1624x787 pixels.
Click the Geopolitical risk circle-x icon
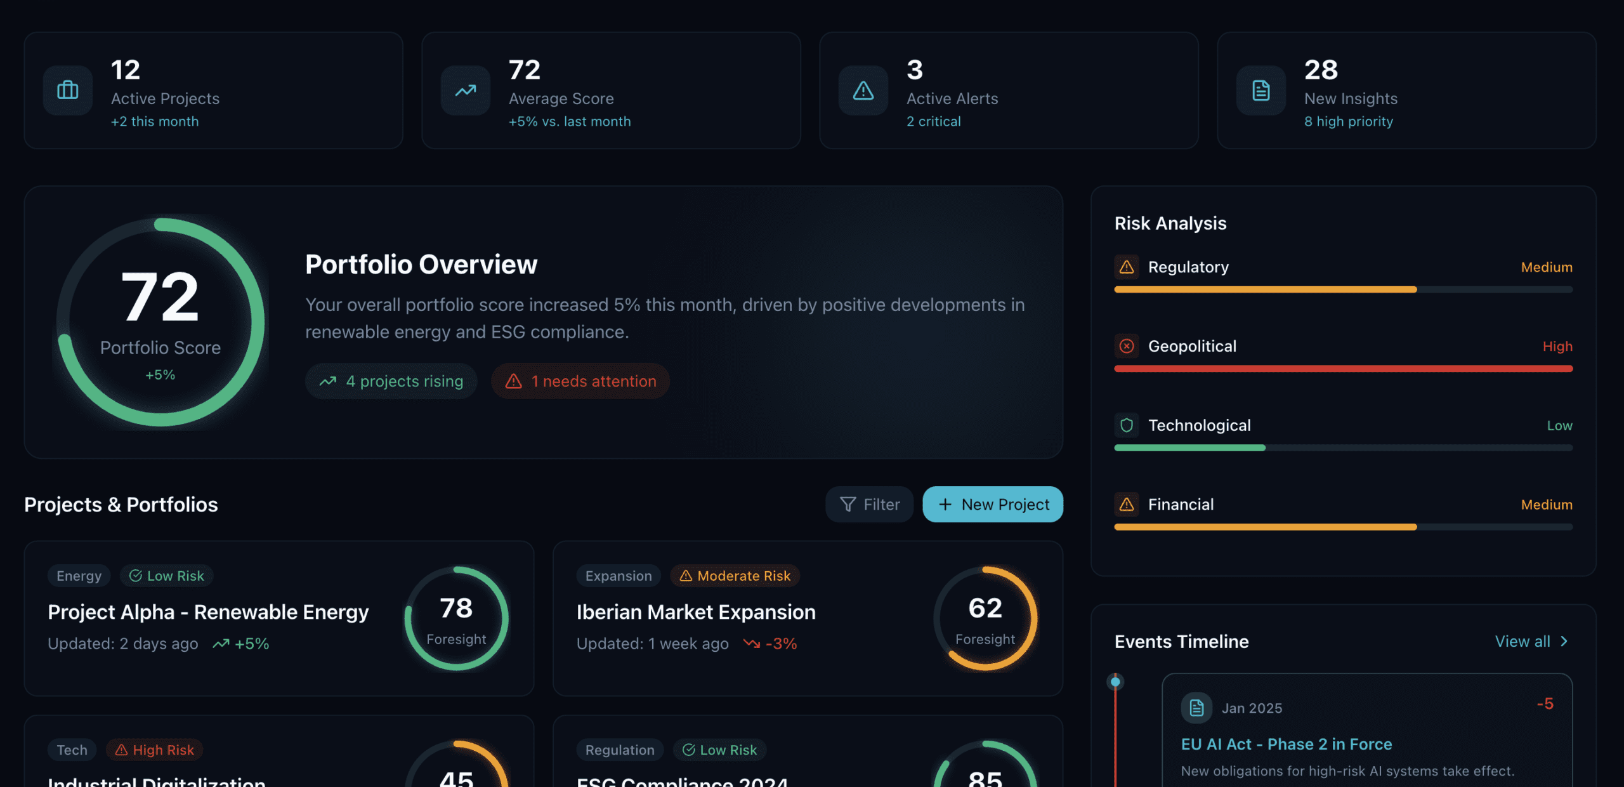coord(1127,346)
